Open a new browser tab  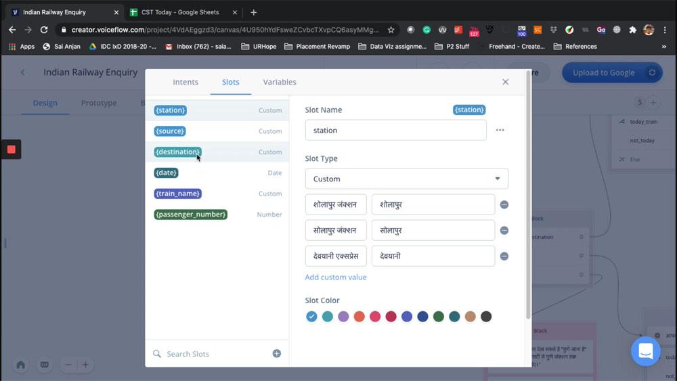pos(253,12)
